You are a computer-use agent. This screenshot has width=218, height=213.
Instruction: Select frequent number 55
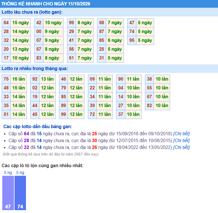click(x=150, y=88)
